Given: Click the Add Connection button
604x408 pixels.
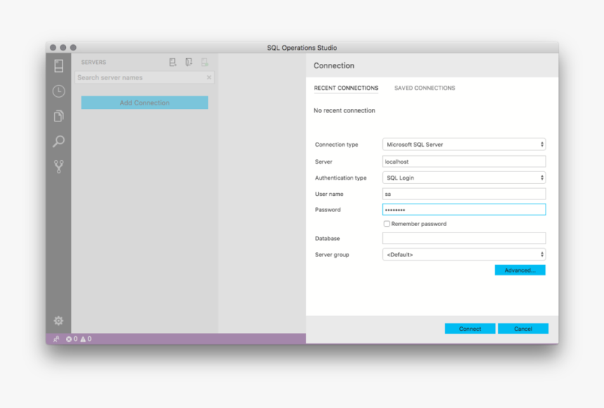Looking at the screenshot, I should point(145,103).
